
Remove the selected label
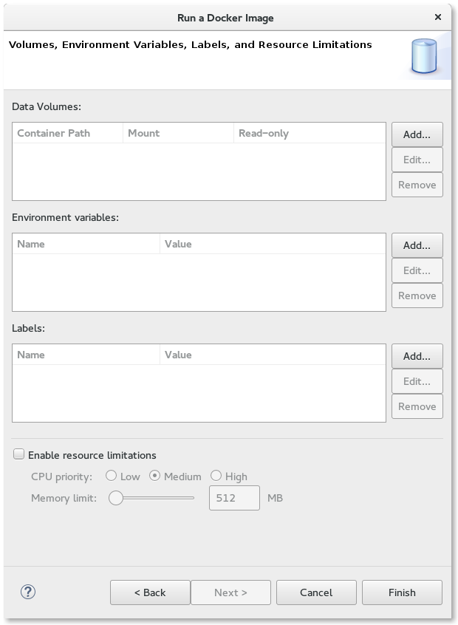[x=417, y=406]
